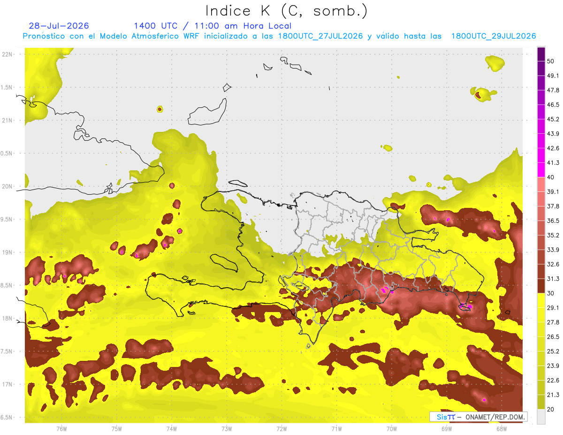This screenshot has height=435, width=563.
Task: Click the yellow swatch between 29.1 and 30
Action: (x=541, y=300)
